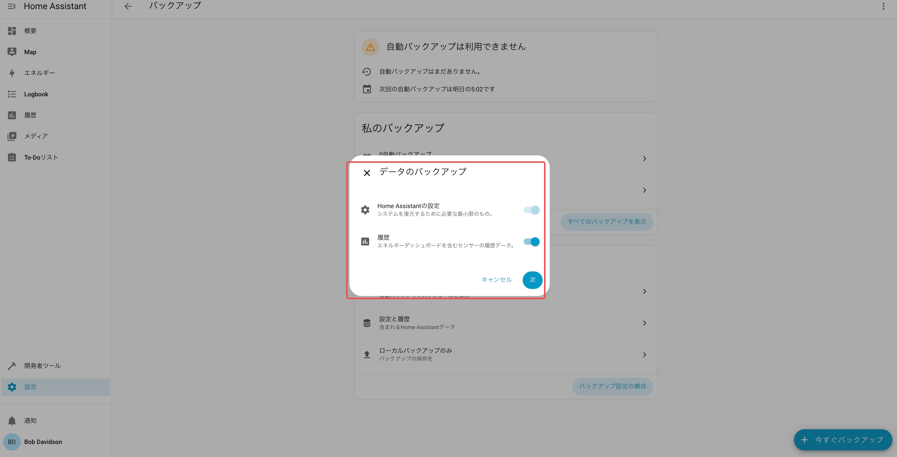Click the データのバックアップ dialog title

pos(422,172)
